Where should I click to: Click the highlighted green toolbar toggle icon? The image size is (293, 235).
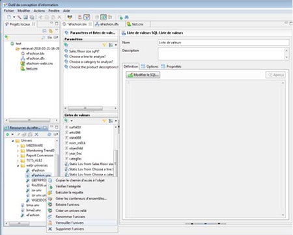click(x=104, y=17)
